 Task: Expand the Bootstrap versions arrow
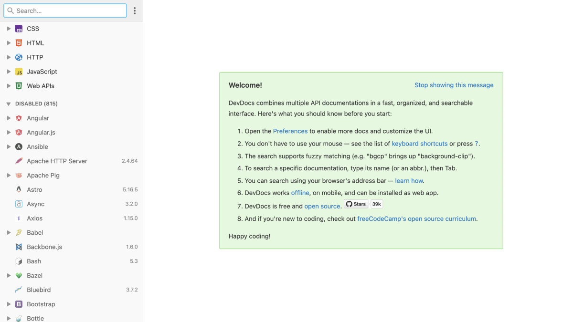coord(9,304)
